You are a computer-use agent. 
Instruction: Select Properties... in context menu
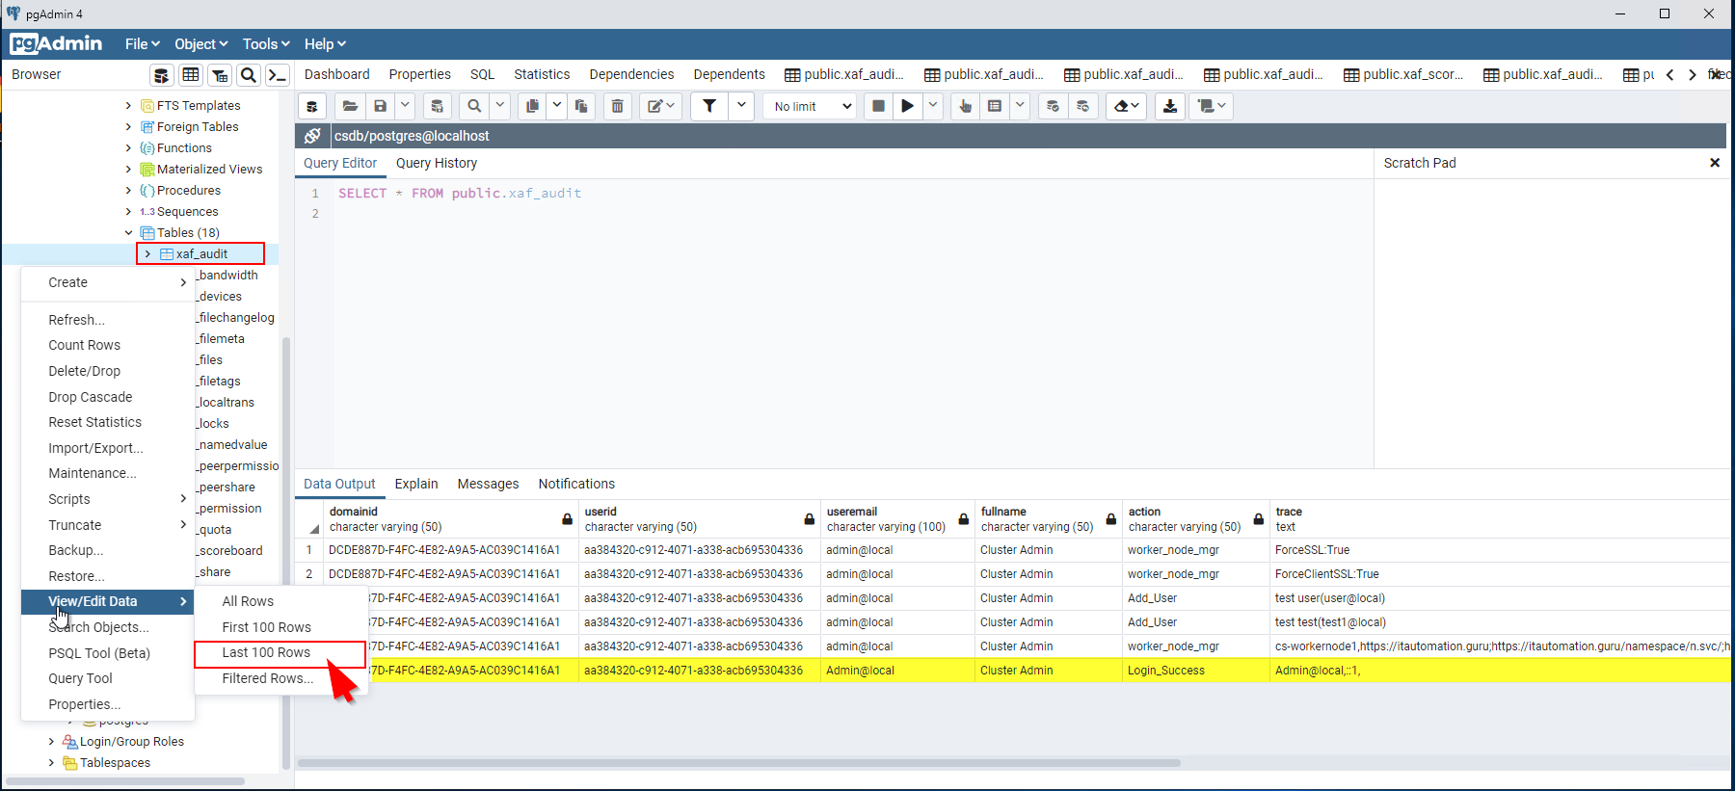(108, 704)
